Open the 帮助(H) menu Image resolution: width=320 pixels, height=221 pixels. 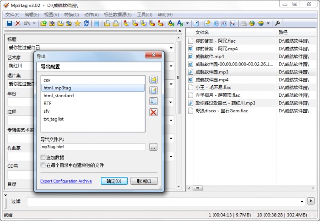[x=165, y=15]
